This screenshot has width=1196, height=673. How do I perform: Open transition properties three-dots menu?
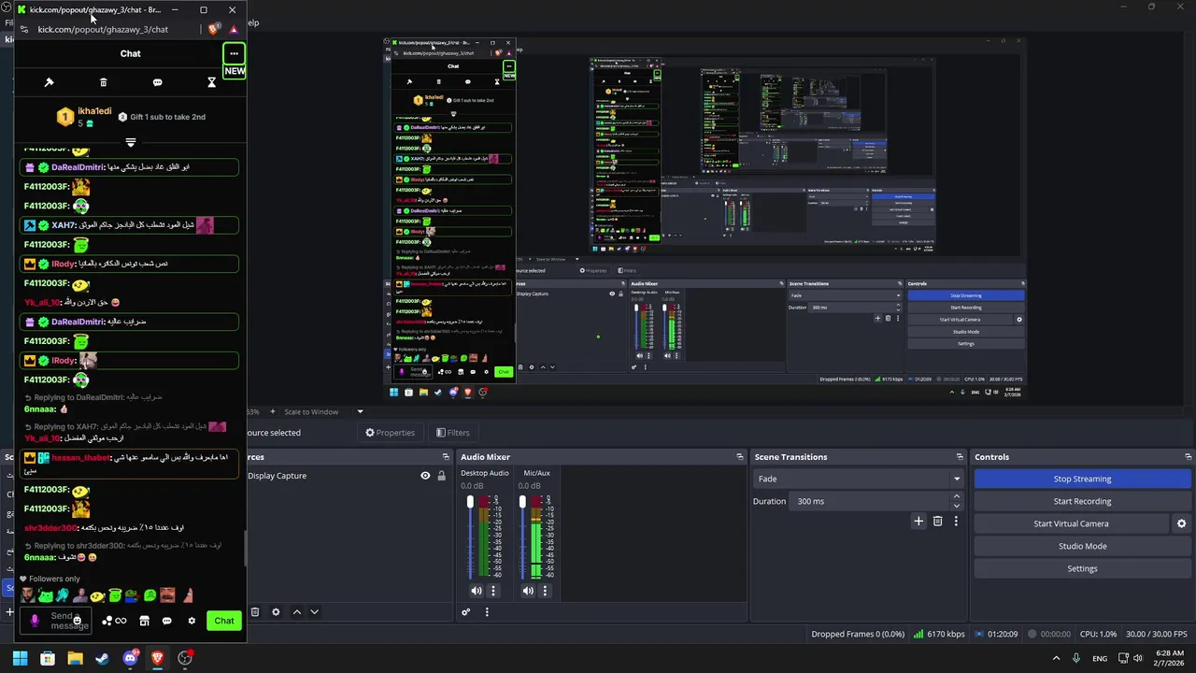click(x=956, y=522)
